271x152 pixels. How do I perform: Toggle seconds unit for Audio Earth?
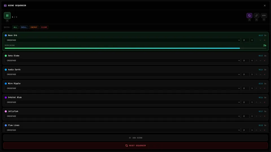pos(252,74)
